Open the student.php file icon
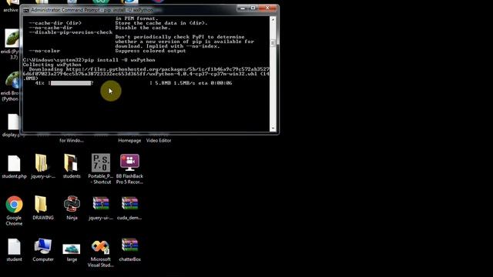 click(14, 164)
